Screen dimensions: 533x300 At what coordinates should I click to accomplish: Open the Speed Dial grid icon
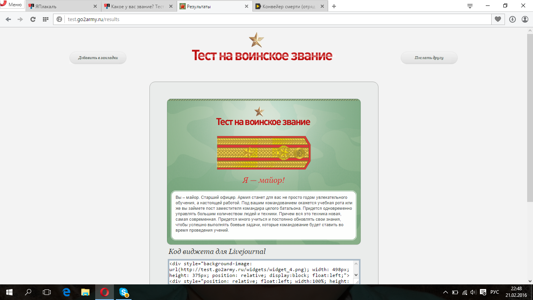[x=46, y=19]
